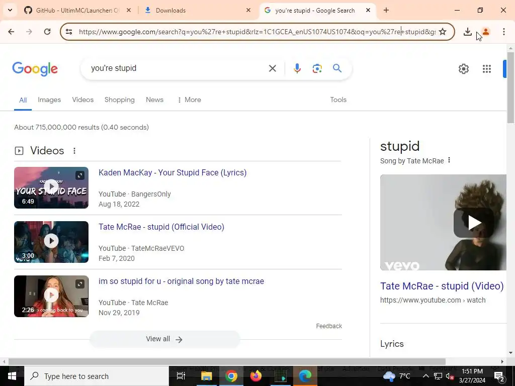The height and width of the screenshot is (386, 515).
Task: Open Chrome three-dot menu
Action: pyautogui.click(x=504, y=32)
